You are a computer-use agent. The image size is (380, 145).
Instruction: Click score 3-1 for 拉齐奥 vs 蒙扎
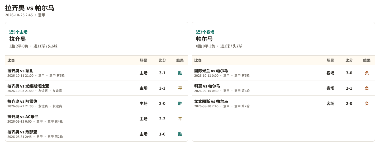(162, 73)
